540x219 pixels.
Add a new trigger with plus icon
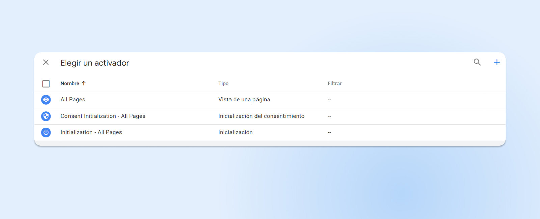pos(497,62)
